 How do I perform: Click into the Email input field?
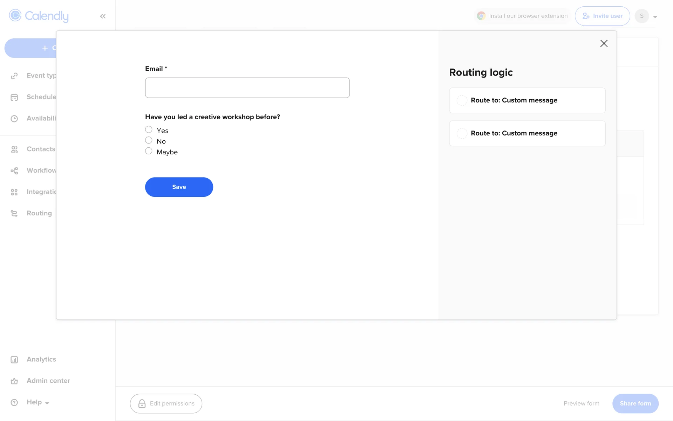(247, 88)
